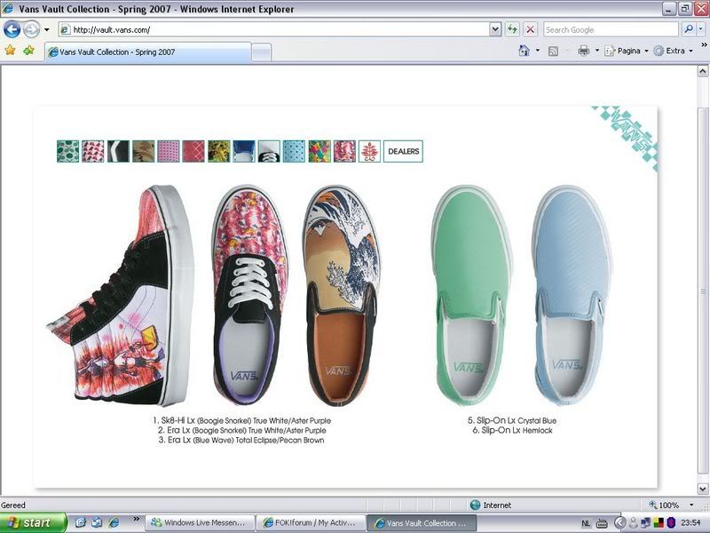The image size is (710, 533).
Task: Click the Internet security zone indicator
Action: (x=491, y=505)
